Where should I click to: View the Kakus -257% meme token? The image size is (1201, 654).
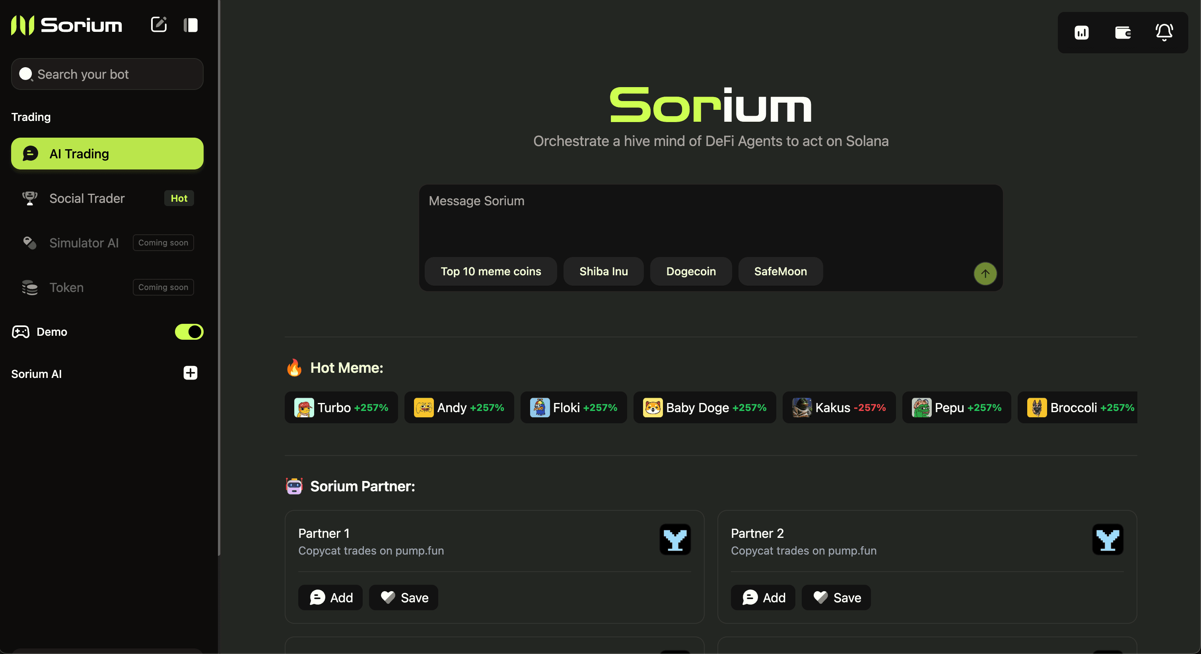click(838, 407)
